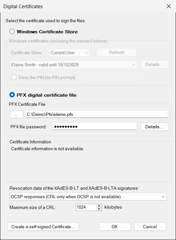
Task: Tick the Save the PIN checkbox
Action: click(14, 77)
